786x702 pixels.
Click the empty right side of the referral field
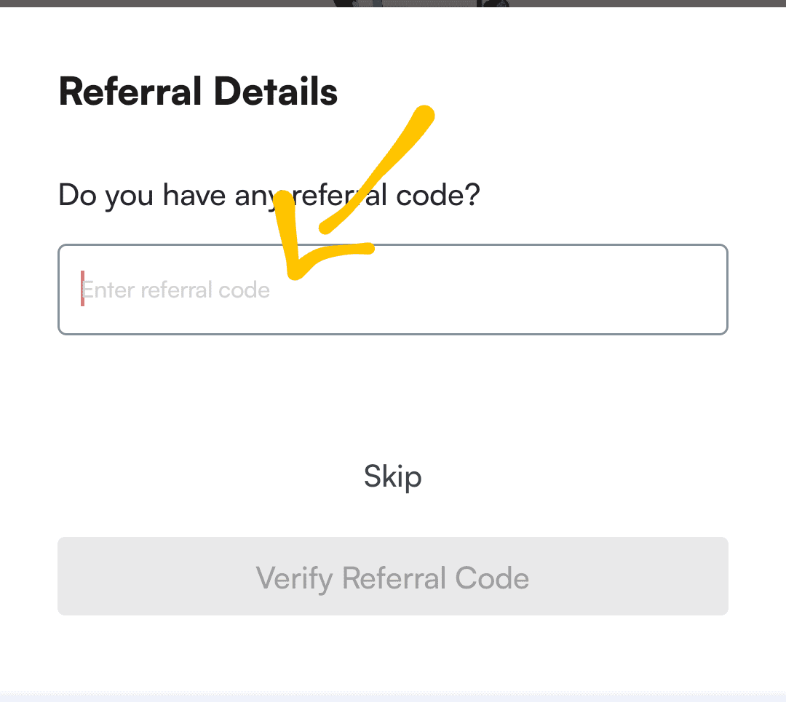pos(619,290)
